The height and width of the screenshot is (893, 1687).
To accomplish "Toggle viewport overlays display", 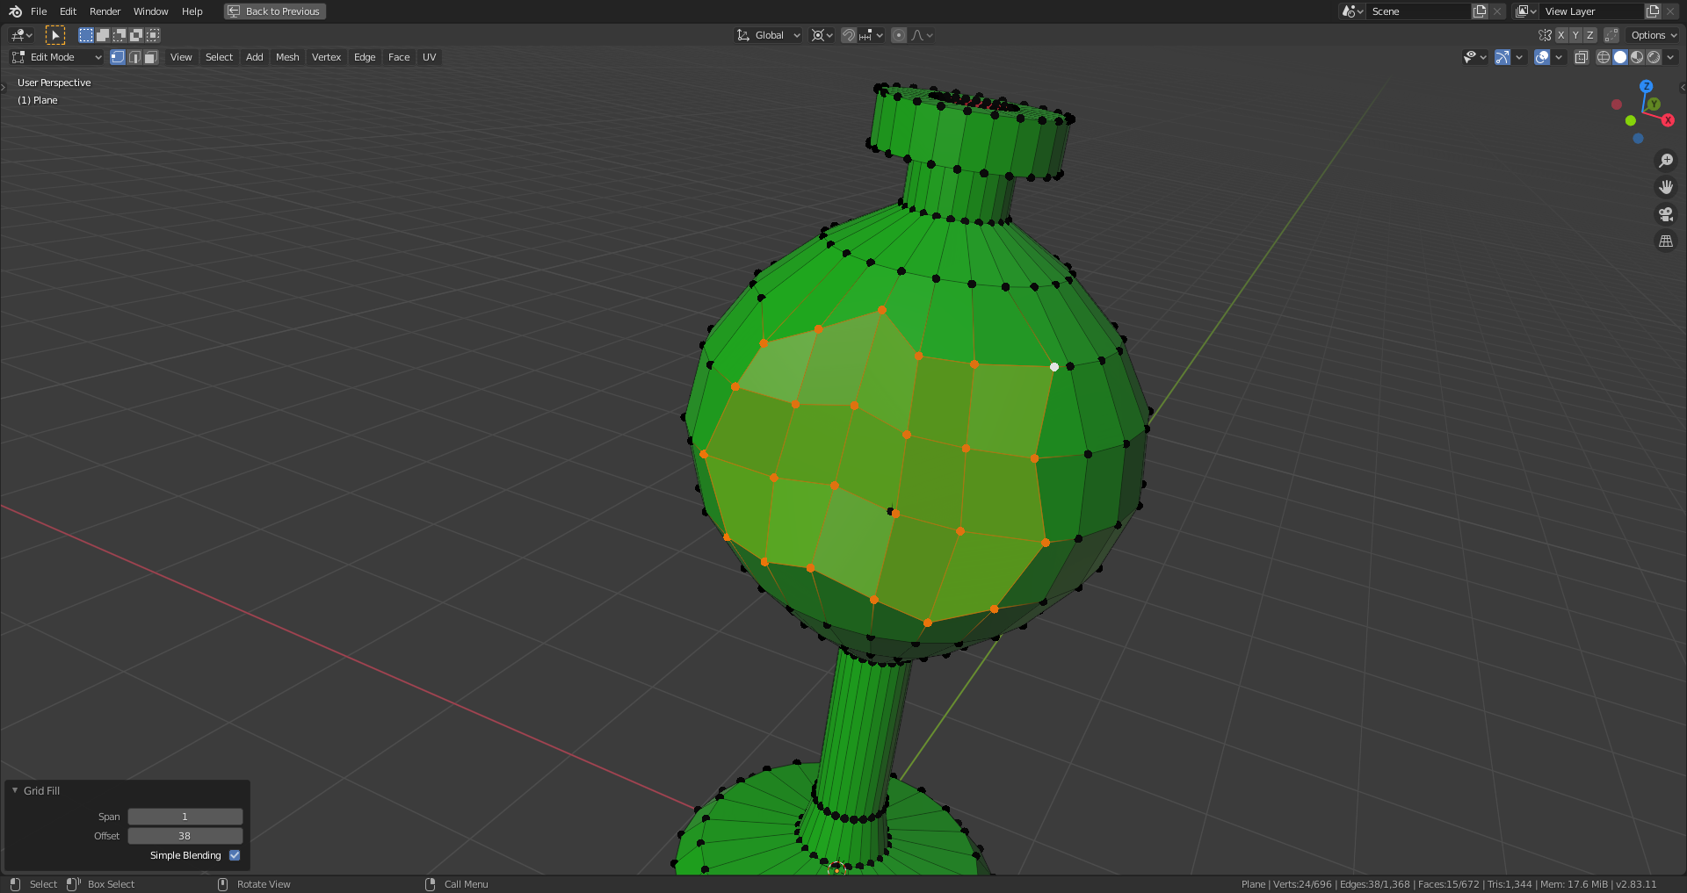I will [1542, 57].
